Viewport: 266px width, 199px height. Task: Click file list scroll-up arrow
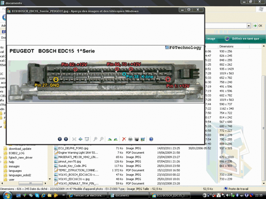pyautogui.click(x=264, y=46)
